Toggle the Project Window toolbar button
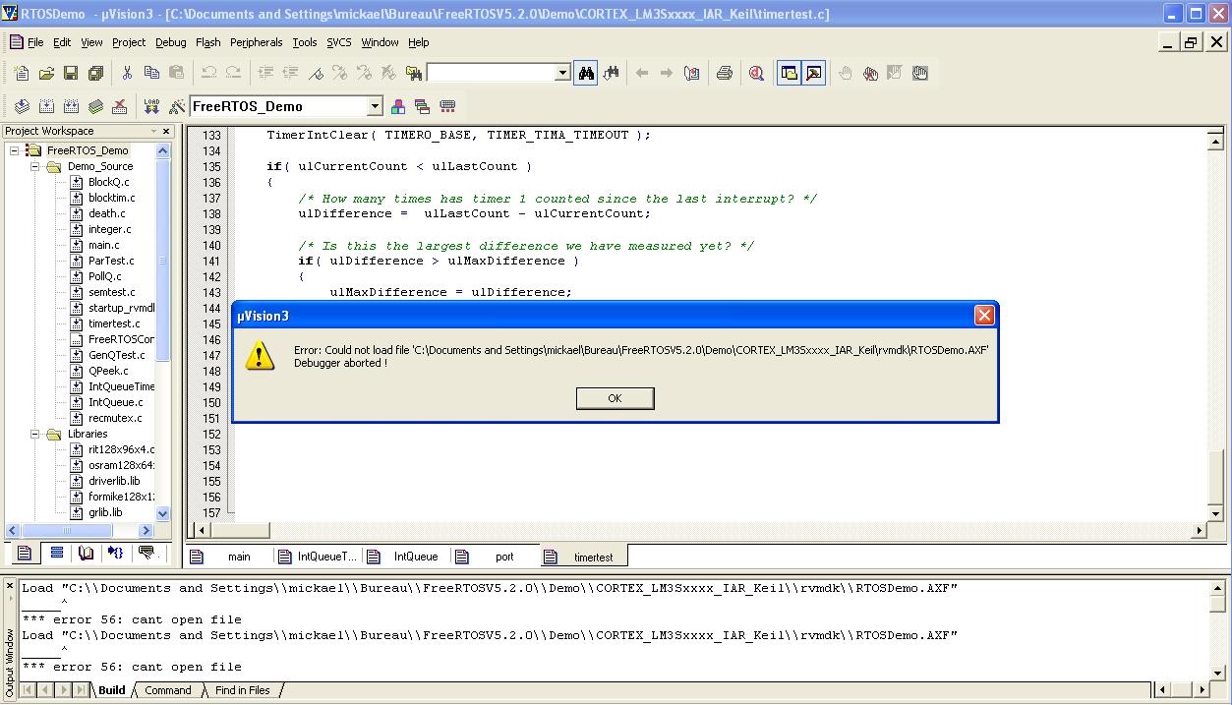The width and height of the screenshot is (1232, 705). pos(789,73)
